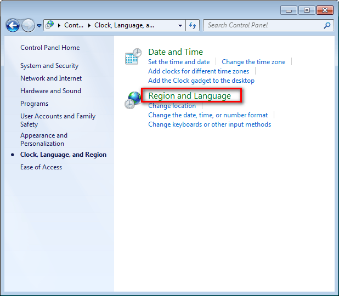Click the Back navigation arrow button
The image size is (339, 296).
coord(13,26)
